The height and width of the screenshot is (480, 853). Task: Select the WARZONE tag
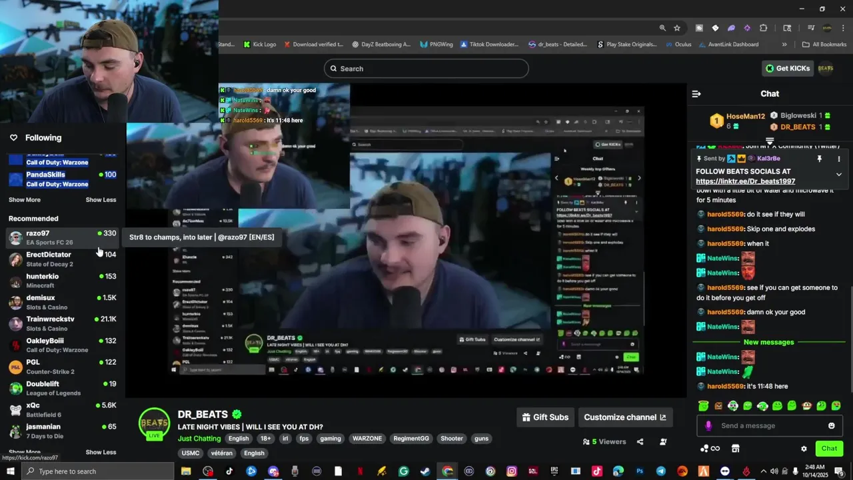pos(367,439)
